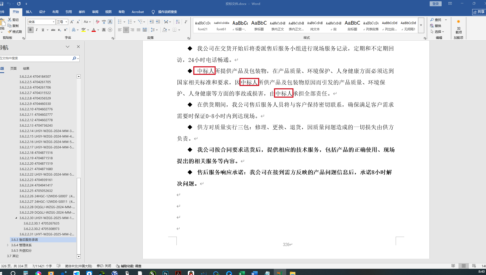Toggle justified text alignment

pyautogui.click(x=139, y=30)
